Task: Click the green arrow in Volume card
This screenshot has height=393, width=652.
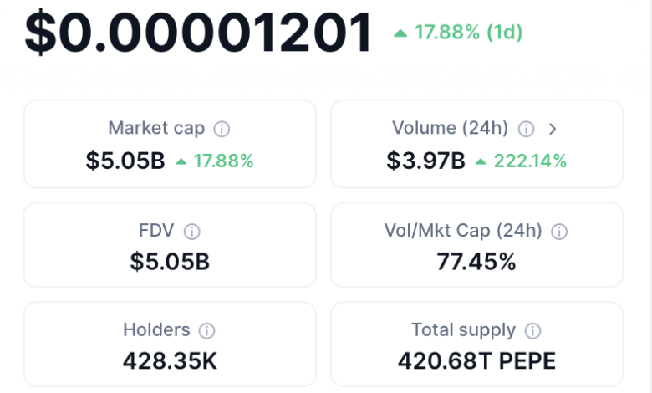Action: click(481, 161)
